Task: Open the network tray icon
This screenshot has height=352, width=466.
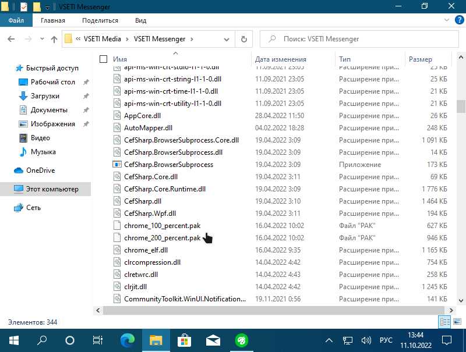Action: click(x=347, y=340)
